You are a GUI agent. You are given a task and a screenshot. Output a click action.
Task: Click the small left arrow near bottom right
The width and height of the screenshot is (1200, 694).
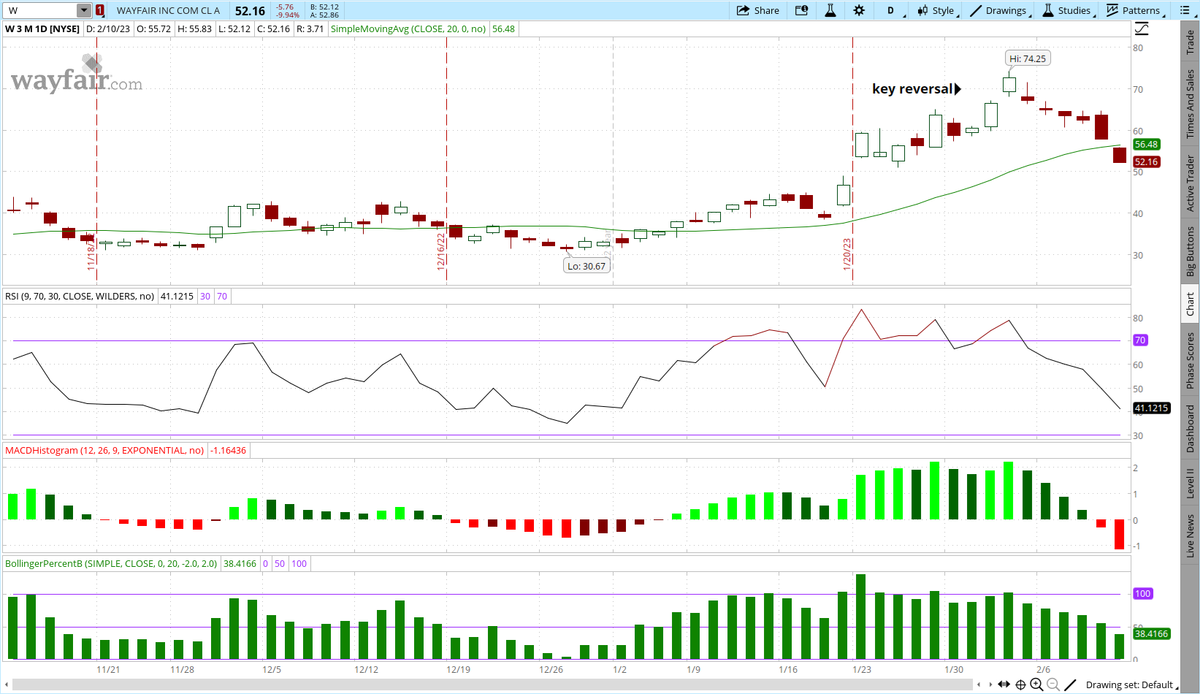(979, 685)
